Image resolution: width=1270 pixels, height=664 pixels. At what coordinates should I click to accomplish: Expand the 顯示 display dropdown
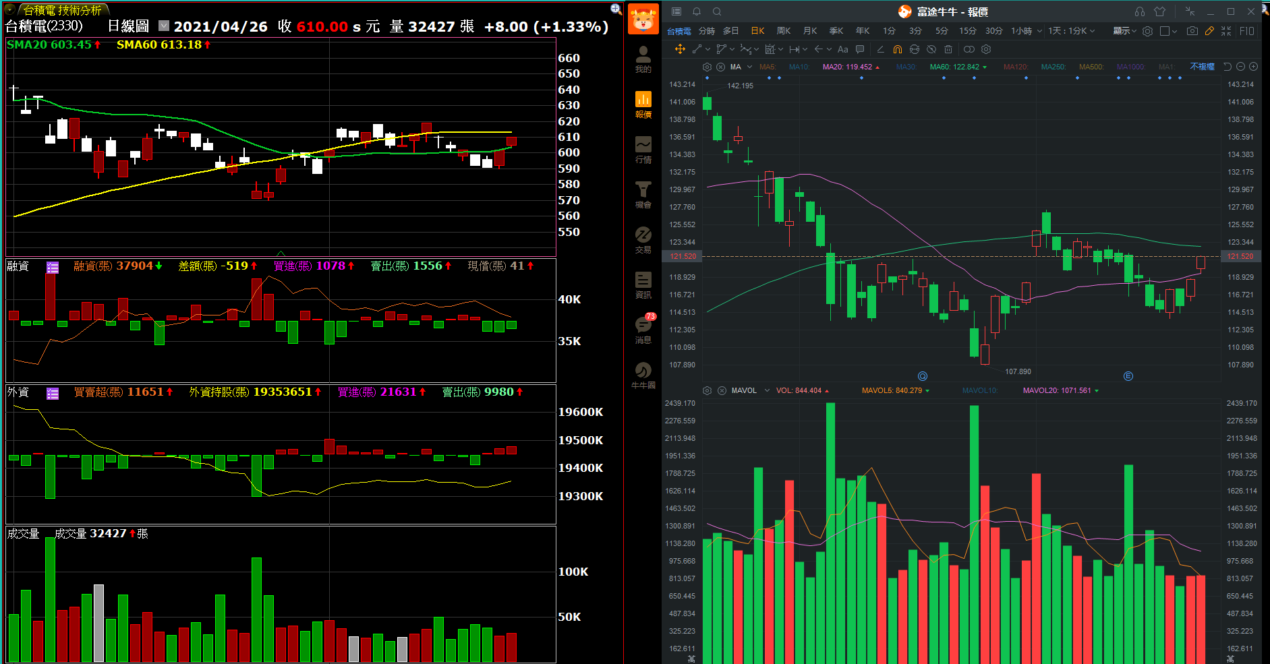1124,31
